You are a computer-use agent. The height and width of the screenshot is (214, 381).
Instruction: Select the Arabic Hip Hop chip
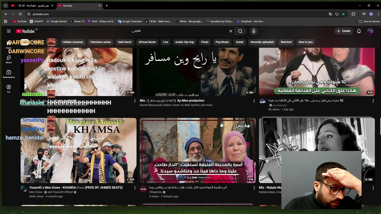[x=185, y=42]
